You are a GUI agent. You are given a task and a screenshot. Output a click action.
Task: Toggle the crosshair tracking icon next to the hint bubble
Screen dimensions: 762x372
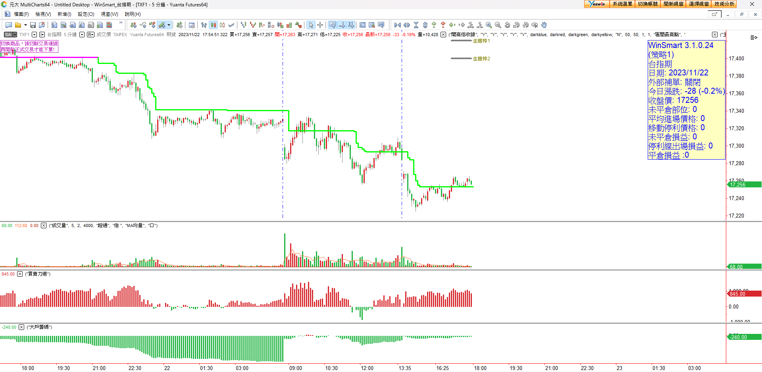click(342, 25)
